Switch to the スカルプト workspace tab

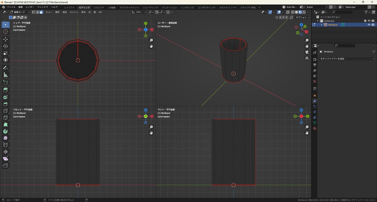click(x=99, y=7)
